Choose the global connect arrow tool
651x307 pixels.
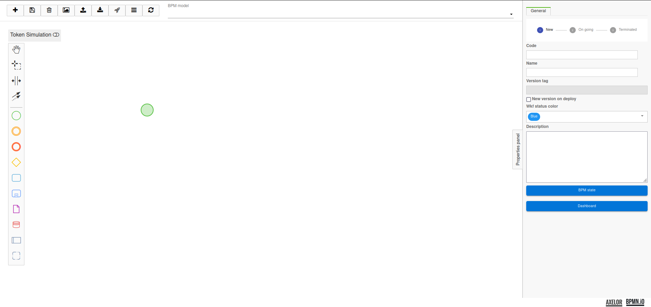pyautogui.click(x=16, y=96)
